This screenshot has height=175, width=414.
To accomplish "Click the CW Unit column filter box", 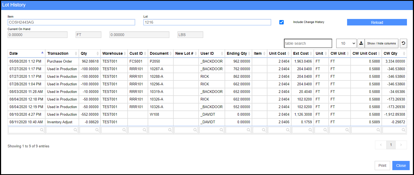I will [340, 130].
